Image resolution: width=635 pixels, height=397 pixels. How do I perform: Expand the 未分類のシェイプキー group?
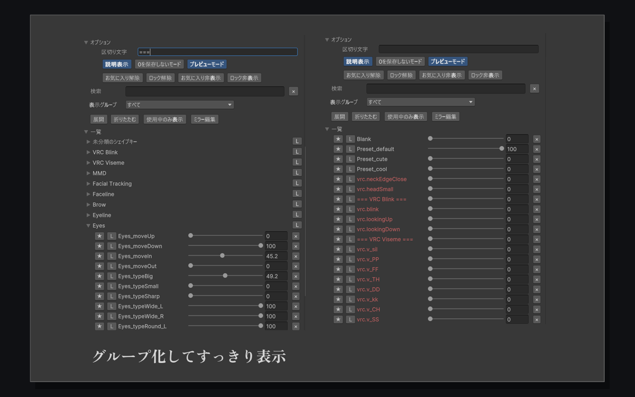[89, 142]
